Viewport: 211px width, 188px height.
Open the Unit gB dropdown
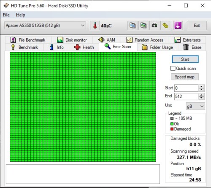click(x=195, y=106)
